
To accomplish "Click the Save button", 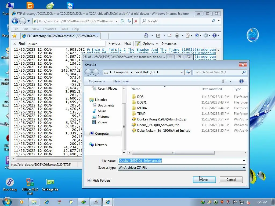I will point(204,180).
